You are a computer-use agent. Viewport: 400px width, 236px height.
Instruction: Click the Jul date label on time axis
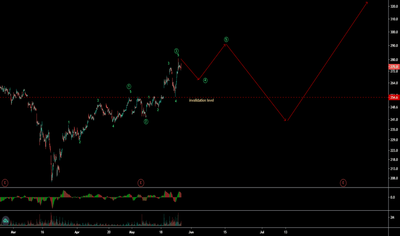(x=262, y=232)
